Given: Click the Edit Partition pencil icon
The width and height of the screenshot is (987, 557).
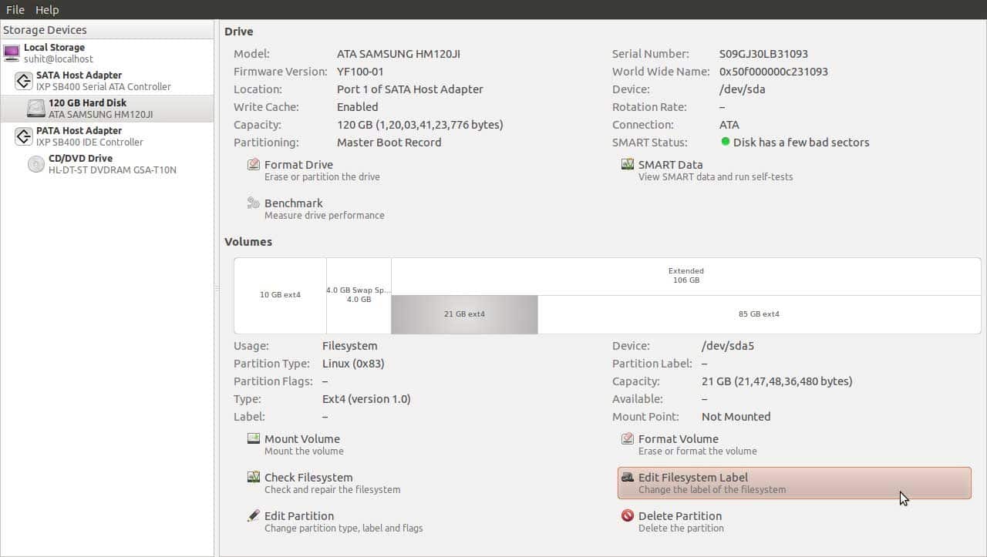Looking at the screenshot, I should coord(253,516).
